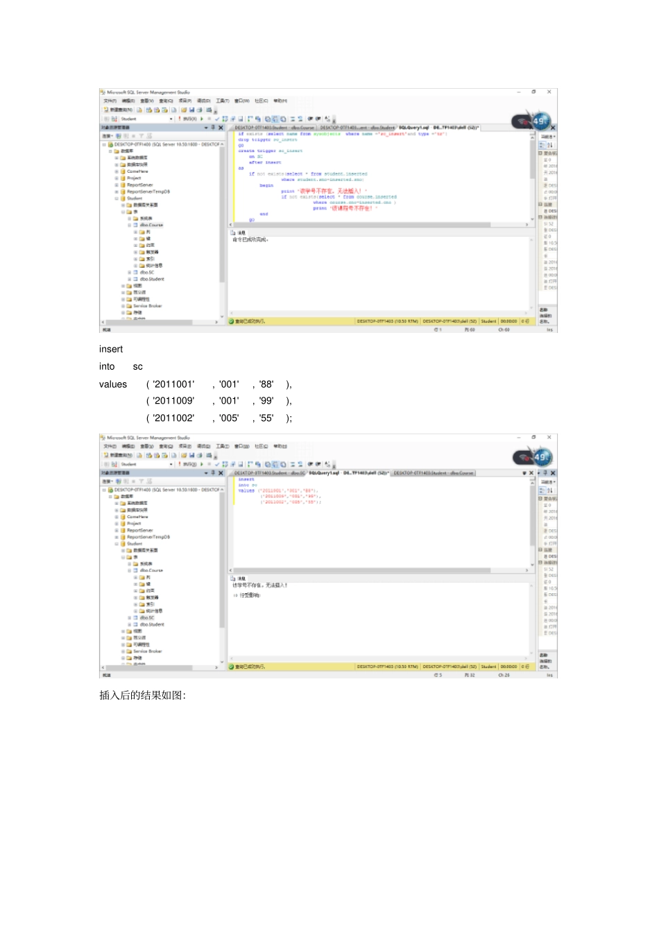Pin the upper Object Explorer panel with pushpin
Image resolution: width=659 pixels, height=933 pixels.
213,128
